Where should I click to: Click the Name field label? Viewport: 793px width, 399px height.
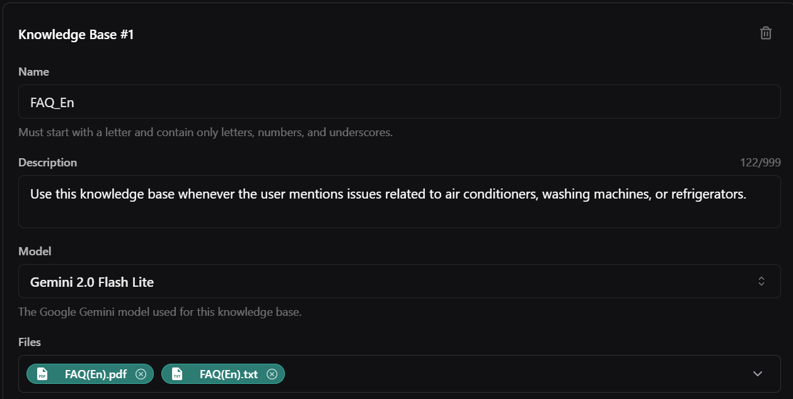coord(33,71)
